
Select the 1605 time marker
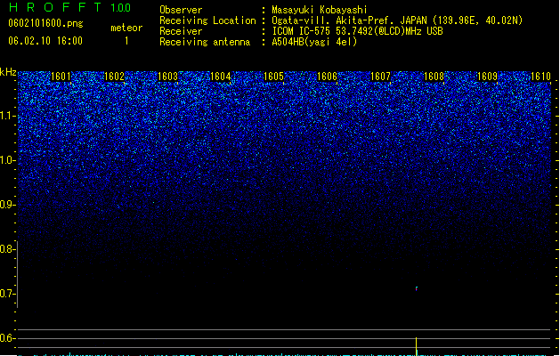pyautogui.click(x=274, y=77)
